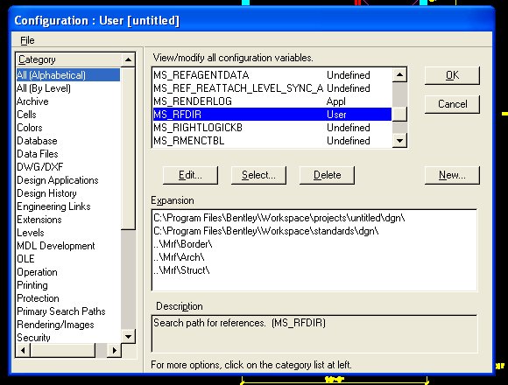This screenshot has width=508, height=385.
Task: Click the Category list header
Action: click(68, 59)
